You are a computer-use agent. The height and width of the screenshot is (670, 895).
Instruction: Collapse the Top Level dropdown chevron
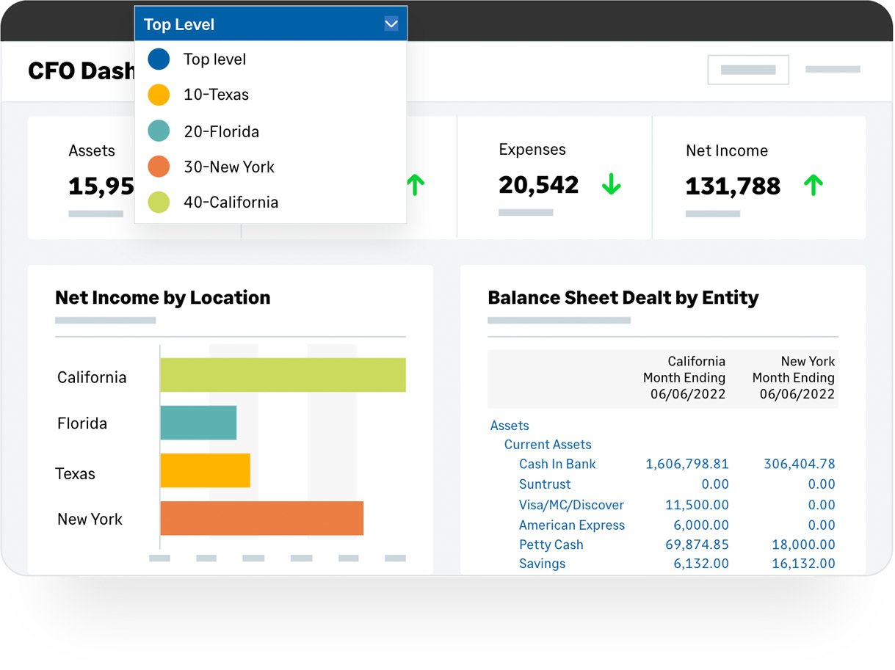(x=391, y=24)
